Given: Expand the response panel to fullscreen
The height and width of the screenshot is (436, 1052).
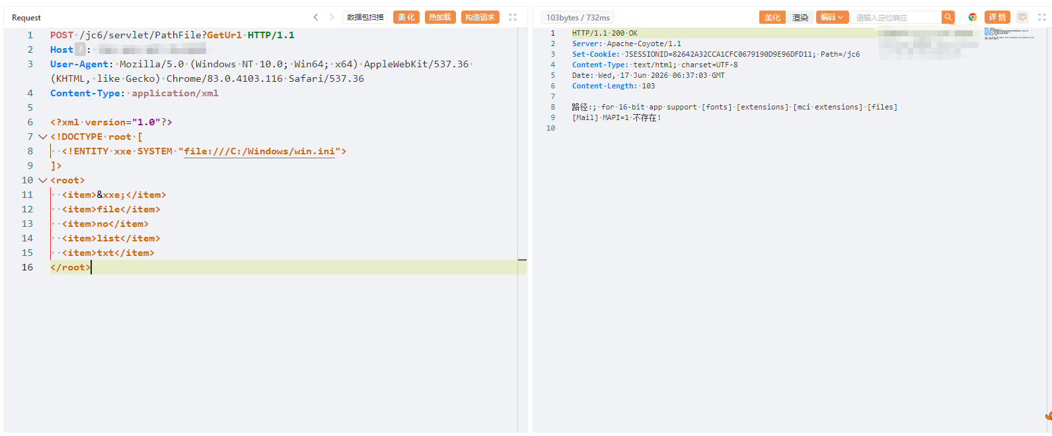Looking at the screenshot, I should pos(1042,17).
